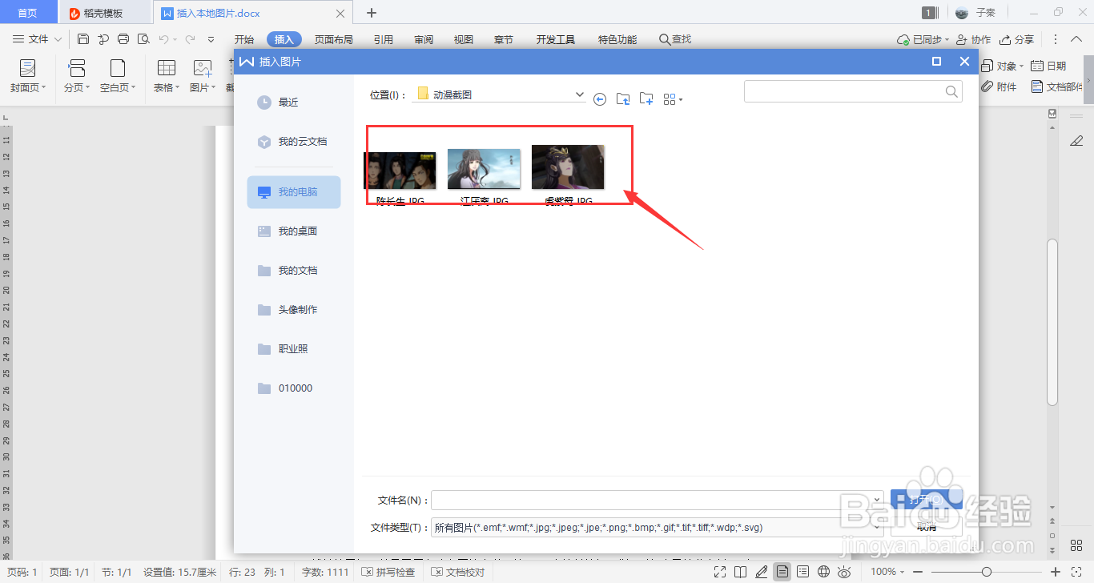The image size is (1094, 583).
Task: Click the back navigation arrow in insert picture dialog
Action: pos(599,99)
